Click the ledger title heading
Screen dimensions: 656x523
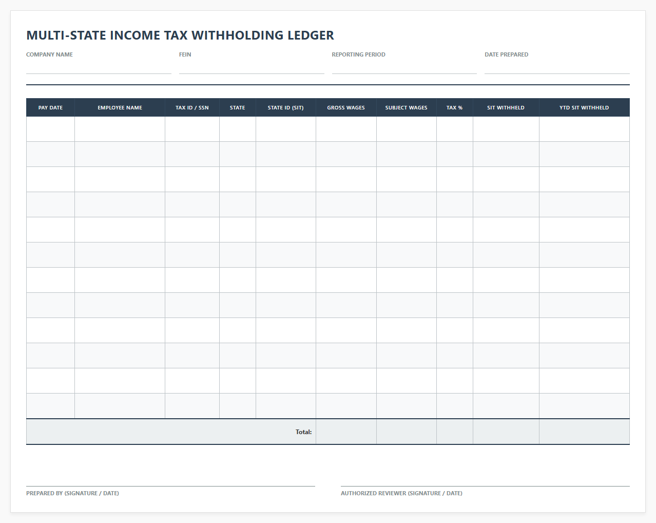(x=180, y=35)
